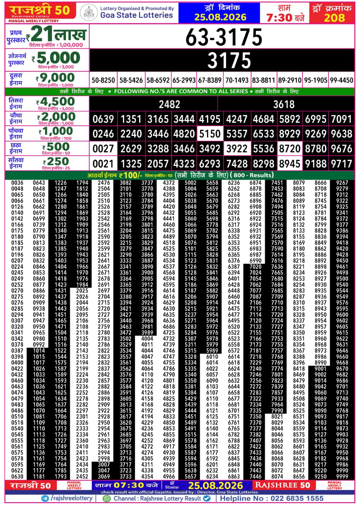Click the ₹250 seventh prize amount

pyautogui.click(x=56, y=161)
